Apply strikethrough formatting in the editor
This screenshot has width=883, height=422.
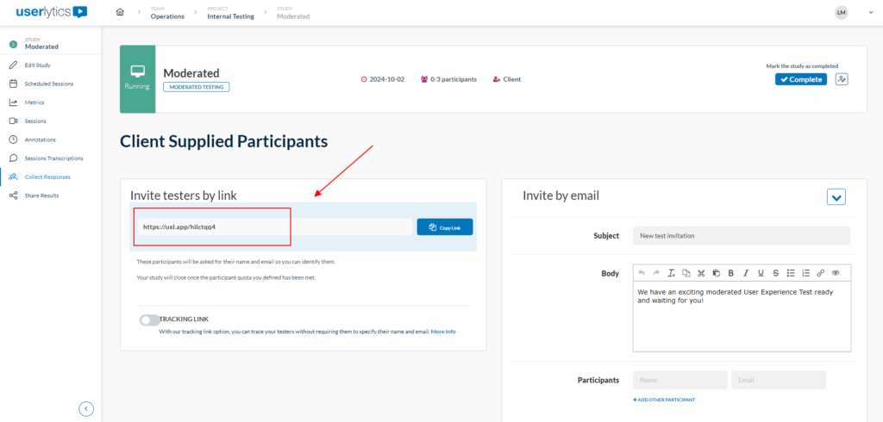tap(775, 273)
